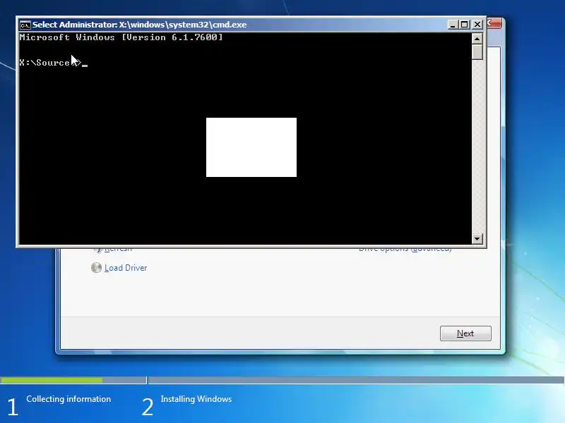Click the Next button in the setup window
The height and width of the screenshot is (423, 565).
pyautogui.click(x=465, y=333)
